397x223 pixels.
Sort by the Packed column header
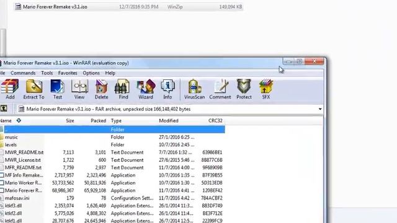tap(98, 121)
